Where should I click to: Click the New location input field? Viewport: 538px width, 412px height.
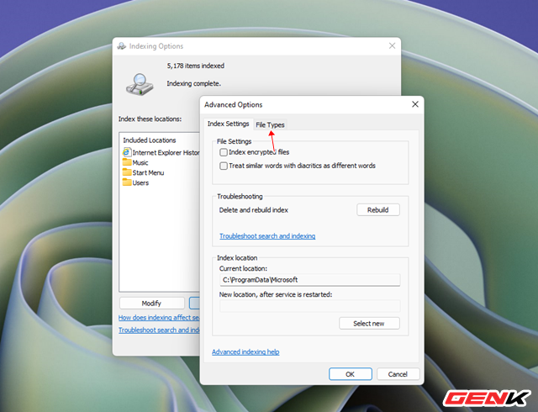click(310, 306)
